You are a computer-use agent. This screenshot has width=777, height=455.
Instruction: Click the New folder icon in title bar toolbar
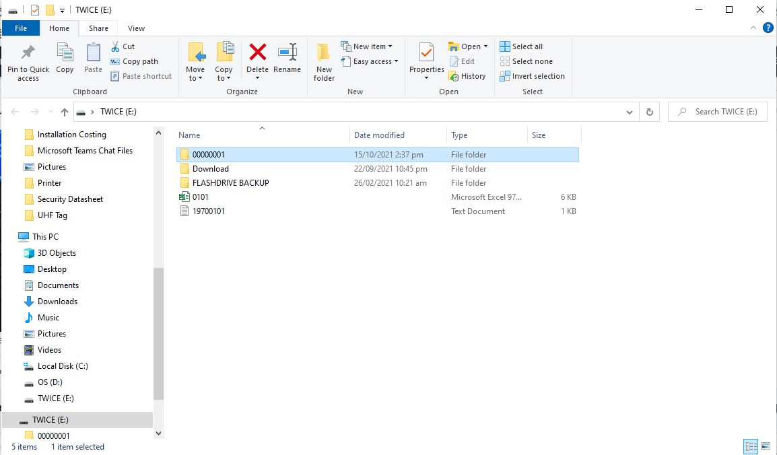click(50, 10)
